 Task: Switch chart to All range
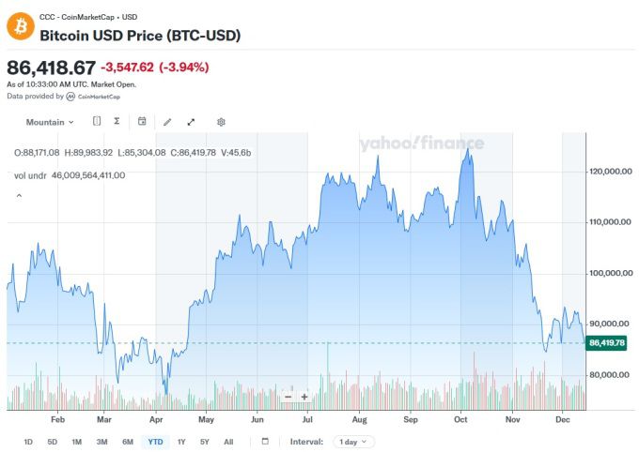click(228, 442)
